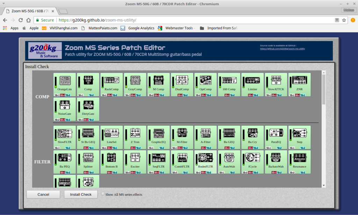The image size is (358, 215).
Task: Reload the current page
Action: click(21, 20)
